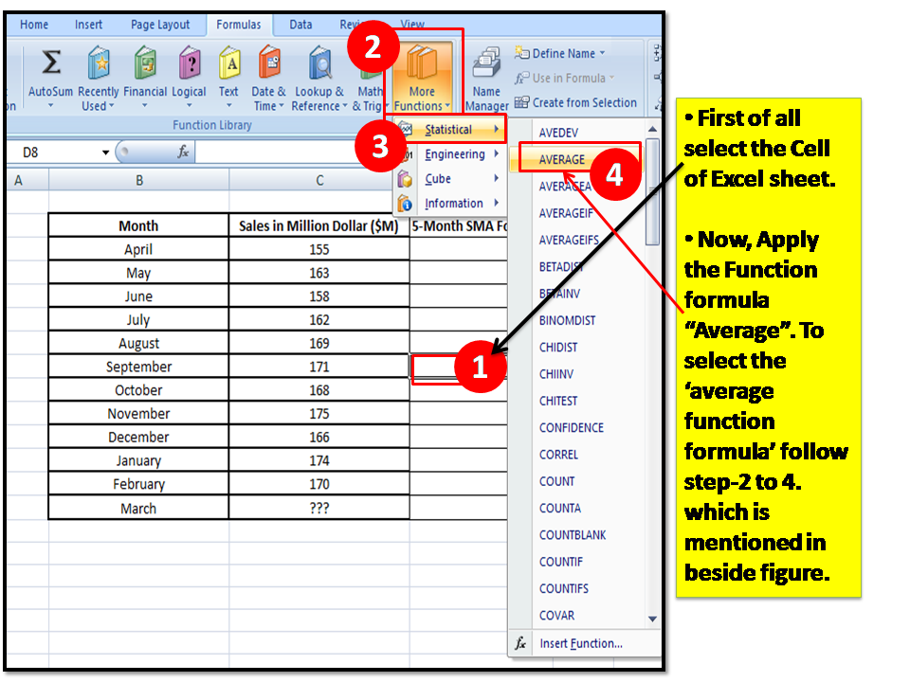Click the Name Box showing D8
Screen dimensions: 910x682
tap(57, 153)
